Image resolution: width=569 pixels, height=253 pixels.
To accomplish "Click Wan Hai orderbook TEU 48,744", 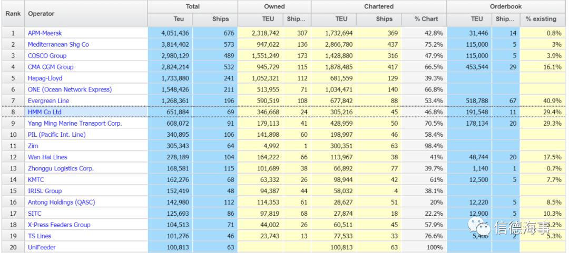I will click(469, 157).
